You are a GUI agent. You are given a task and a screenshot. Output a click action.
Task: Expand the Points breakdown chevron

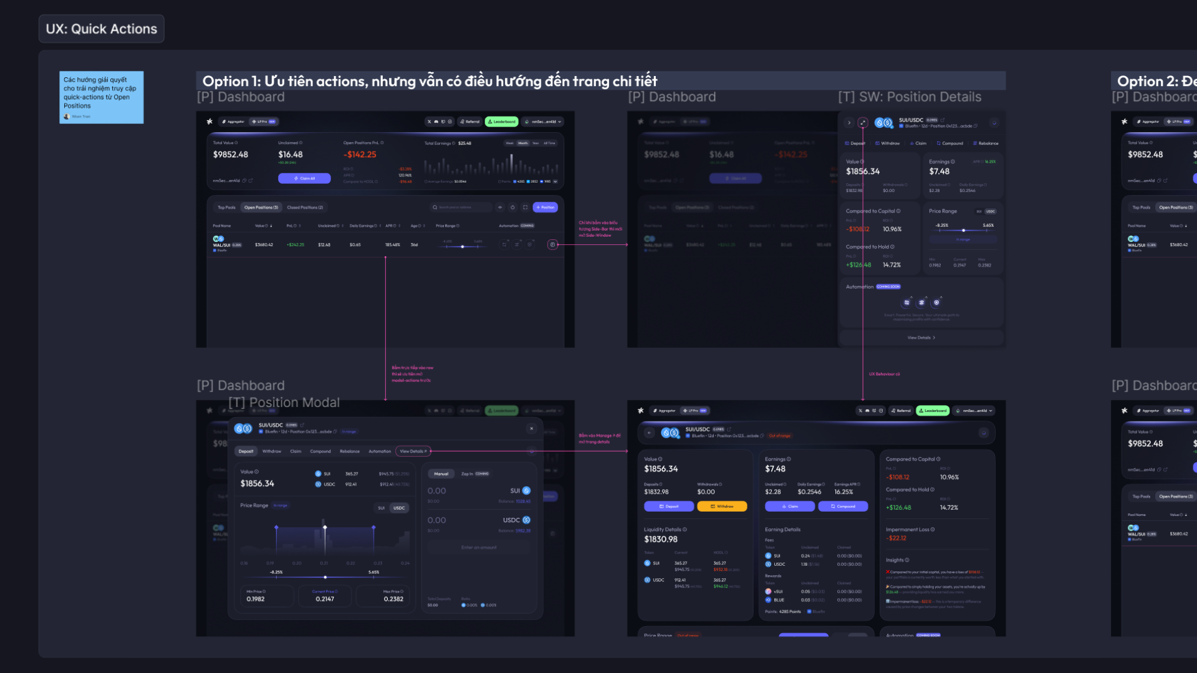555,181
